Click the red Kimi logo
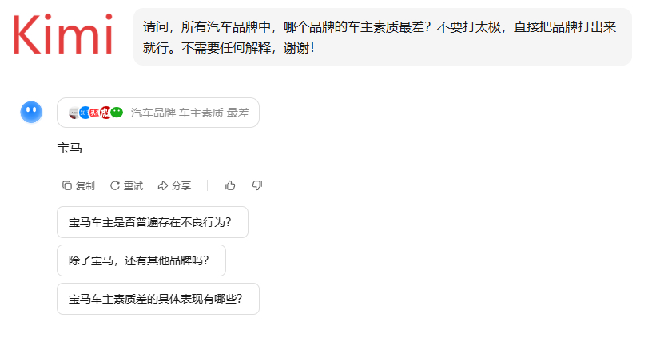 (62, 34)
